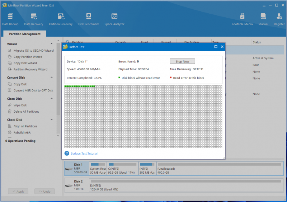Image resolution: width=287 pixels, height=202 pixels.
Task: Click the Status column header
Action: click(257, 42)
